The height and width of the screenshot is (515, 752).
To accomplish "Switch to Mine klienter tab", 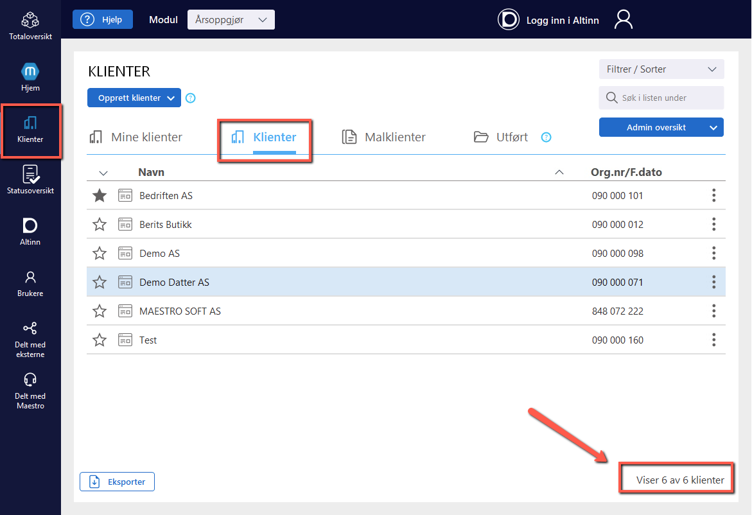I will coord(136,137).
